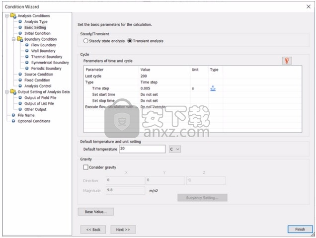The image size is (316, 238).
Task: Click the Analysis Conditions folder icon
Action: click(13, 15)
